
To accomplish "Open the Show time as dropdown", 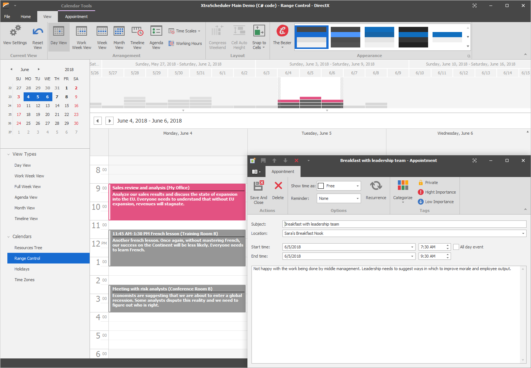I will point(358,186).
